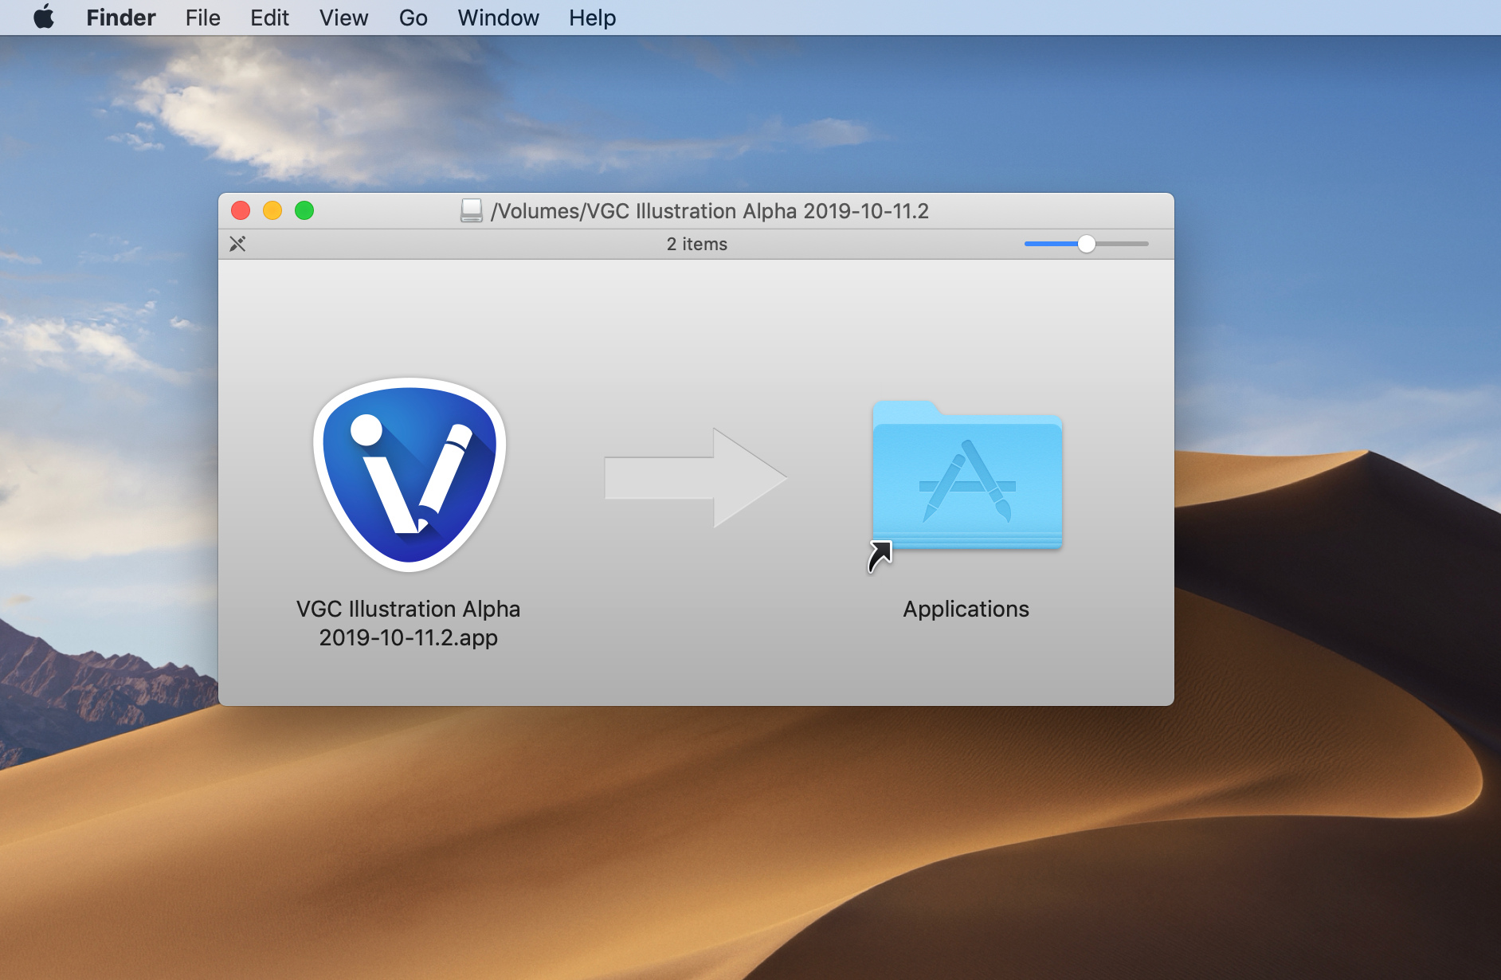This screenshot has height=980, width=1501.
Task: Open the Help menu
Action: pos(593,18)
